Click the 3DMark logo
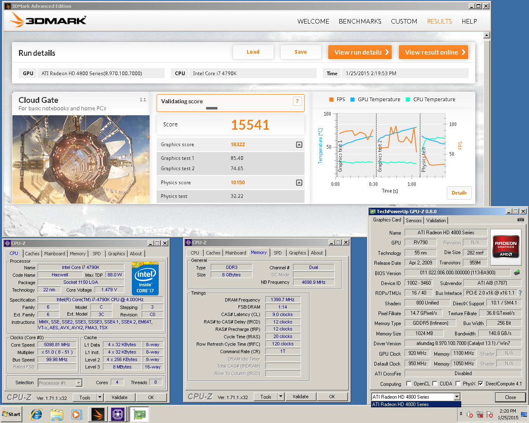The image size is (529, 423). click(x=48, y=20)
